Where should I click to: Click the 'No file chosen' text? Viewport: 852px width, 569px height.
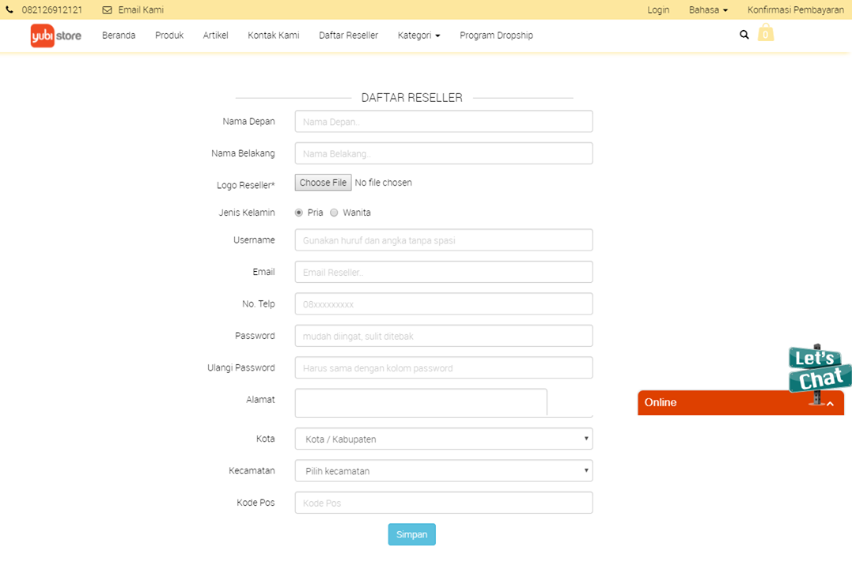pyautogui.click(x=383, y=183)
